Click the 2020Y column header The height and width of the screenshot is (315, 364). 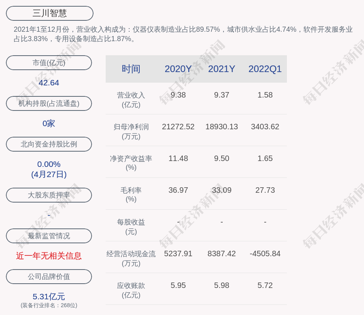[178, 69]
